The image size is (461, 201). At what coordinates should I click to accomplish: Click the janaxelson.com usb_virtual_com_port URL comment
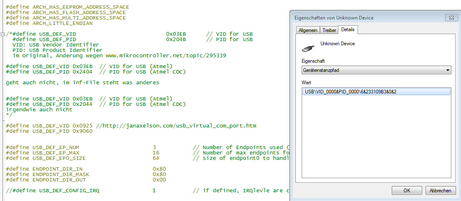176,126
